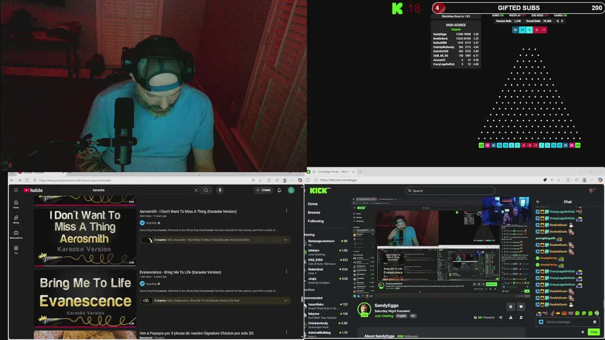Open three-dot menu for the Aerosmith video
The image size is (605, 340).
click(x=286, y=211)
